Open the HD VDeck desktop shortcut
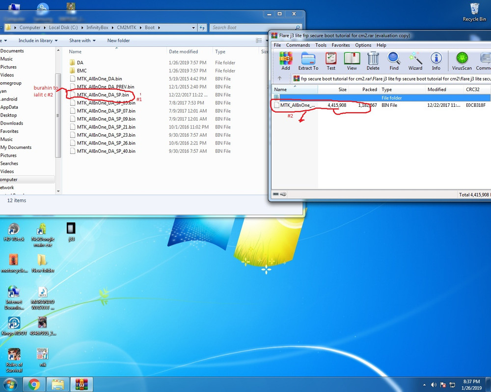The height and width of the screenshot is (392, 491). click(14, 232)
